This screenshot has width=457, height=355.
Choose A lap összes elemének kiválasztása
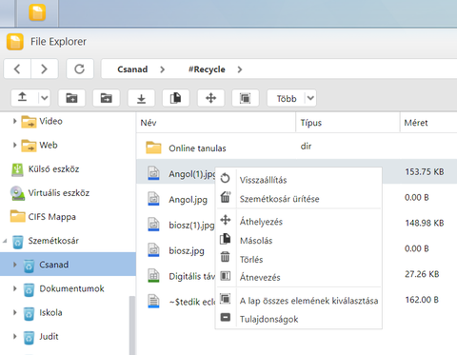[298, 301]
